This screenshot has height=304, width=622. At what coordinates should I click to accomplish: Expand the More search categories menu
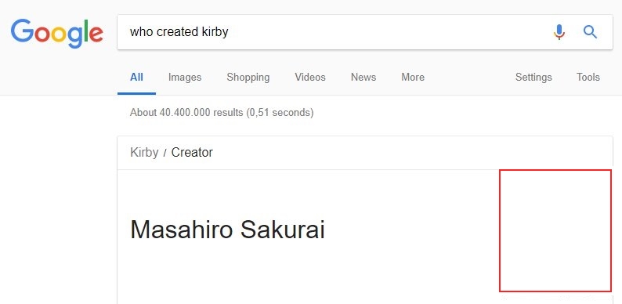click(413, 77)
